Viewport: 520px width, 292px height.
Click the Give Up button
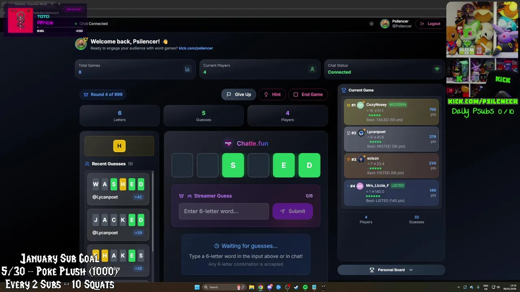coord(238,94)
